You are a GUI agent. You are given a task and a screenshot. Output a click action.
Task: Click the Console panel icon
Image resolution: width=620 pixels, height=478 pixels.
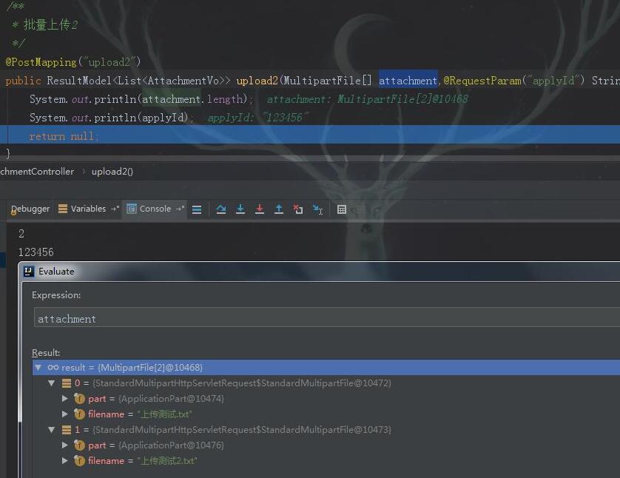click(x=131, y=209)
